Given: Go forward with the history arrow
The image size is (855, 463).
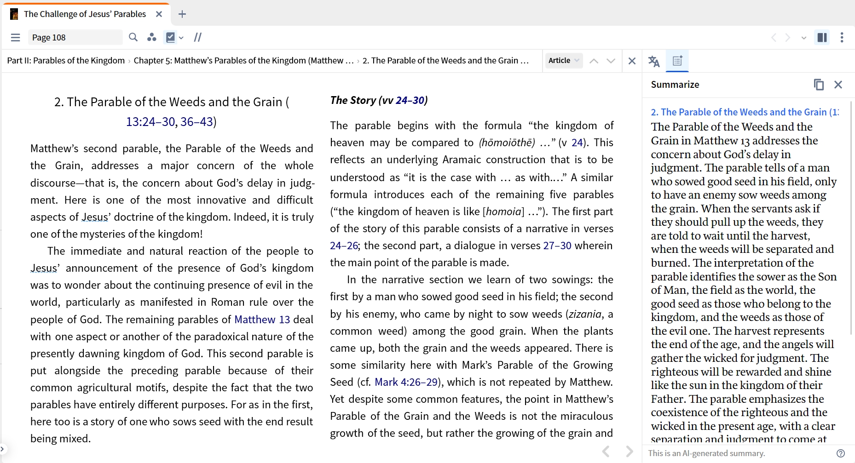Looking at the screenshot, I should 788,38.
